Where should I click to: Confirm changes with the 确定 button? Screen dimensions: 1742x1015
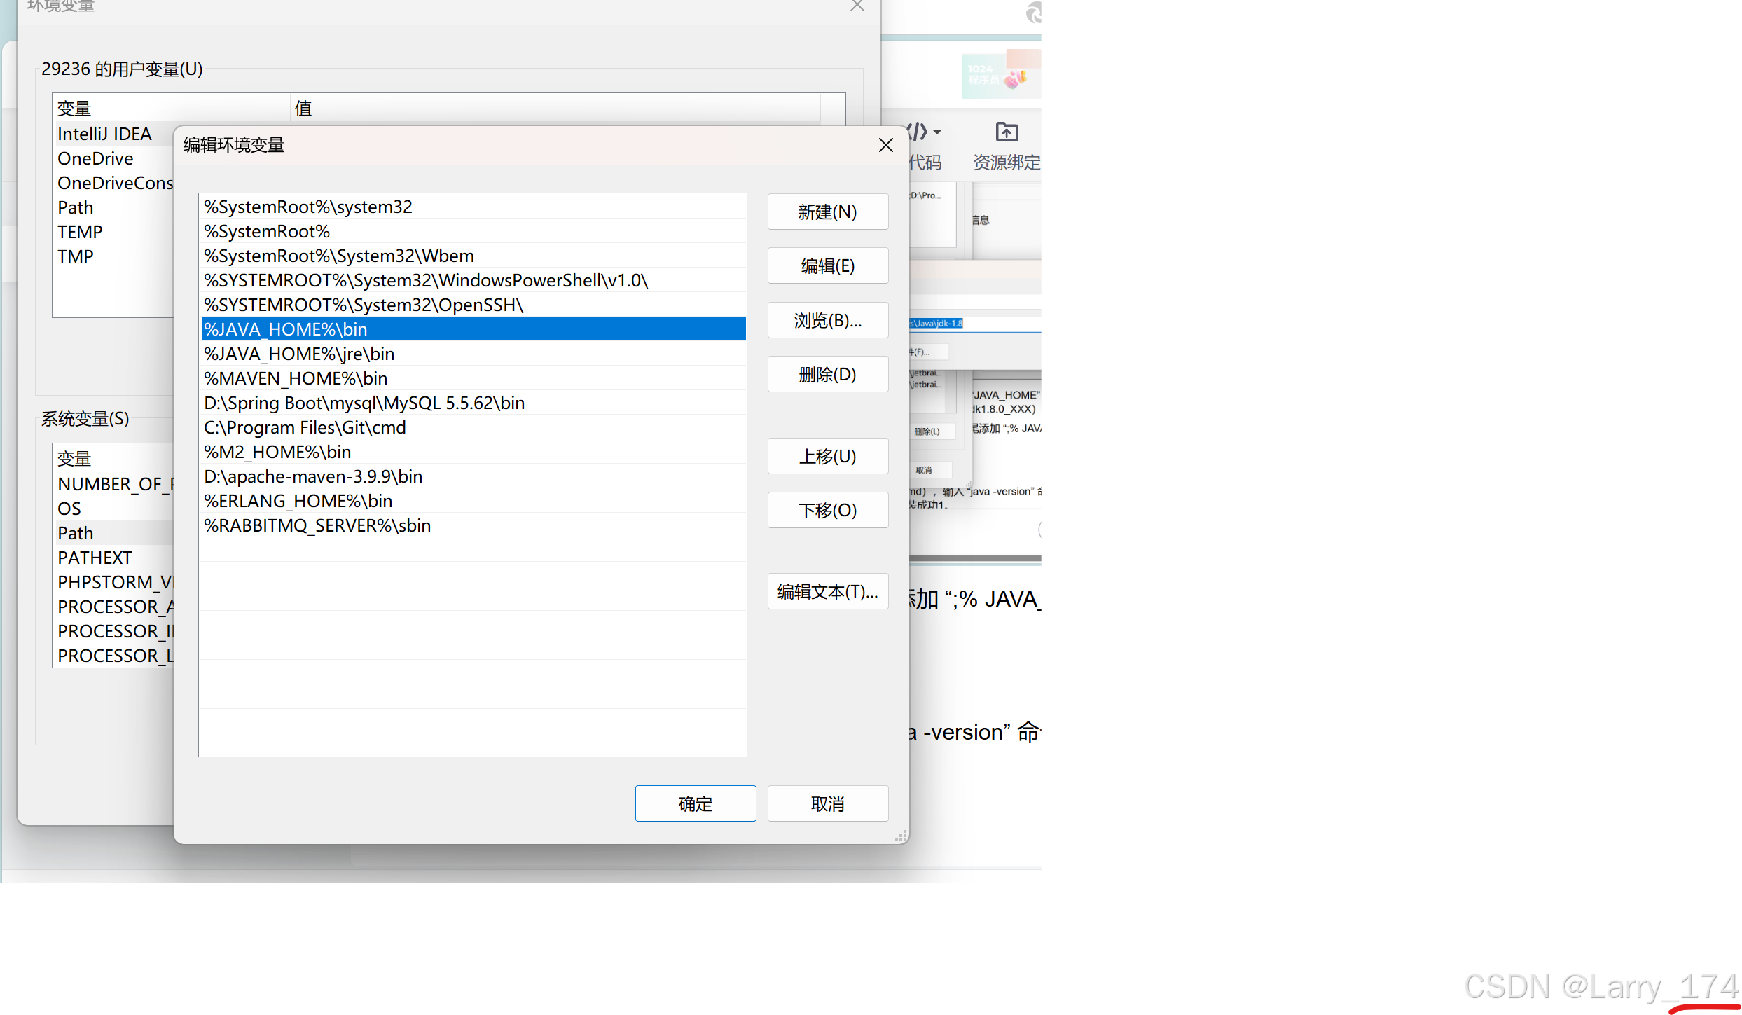pos(695,803)
